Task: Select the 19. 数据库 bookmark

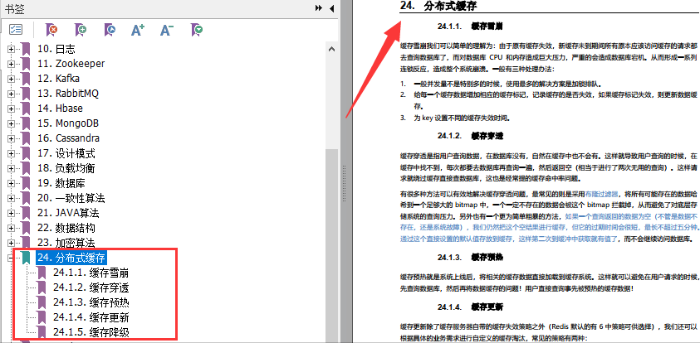Action: (x=61, y=183)
